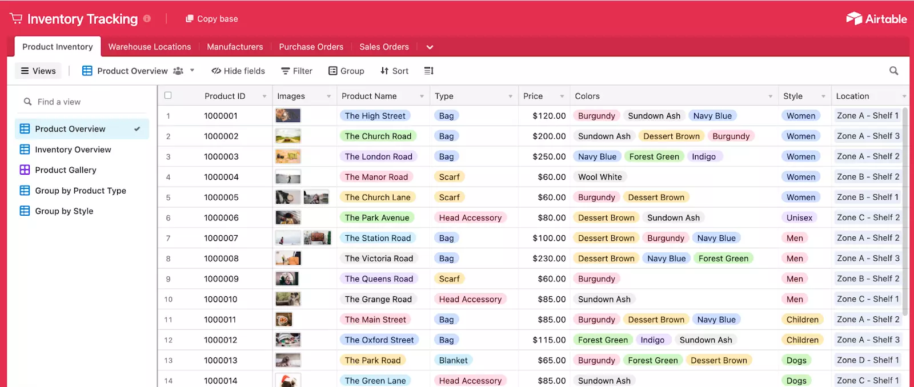Click the Filter lines icon

pos(286,71)
